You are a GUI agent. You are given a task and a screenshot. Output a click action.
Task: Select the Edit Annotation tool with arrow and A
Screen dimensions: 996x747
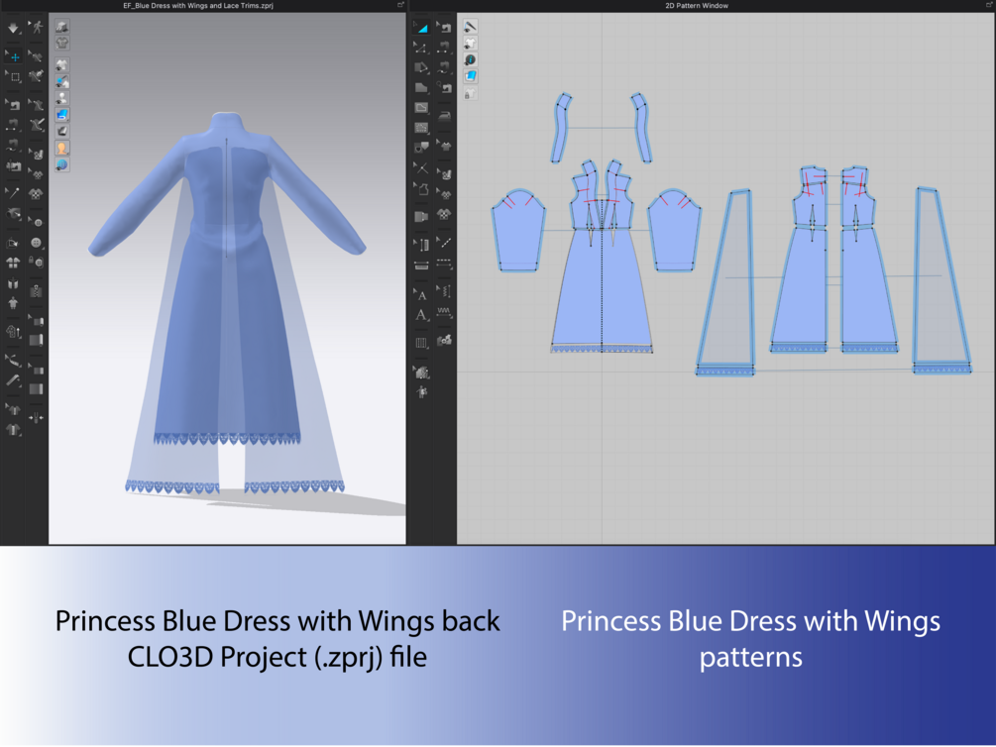pos(421,295)
